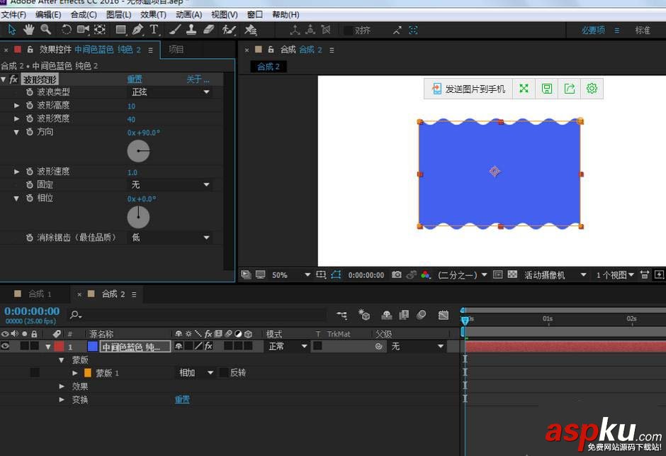666x456 pixels.
Task: Select the Rectangle shape tool
Action: tap(120, 30)
